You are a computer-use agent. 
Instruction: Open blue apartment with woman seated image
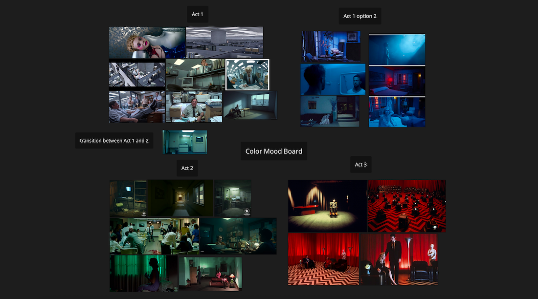coord(330,111)
